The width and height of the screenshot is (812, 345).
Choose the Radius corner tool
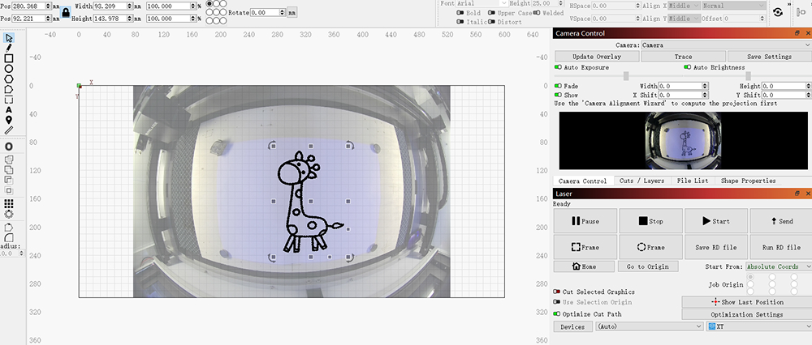(9, 237)
